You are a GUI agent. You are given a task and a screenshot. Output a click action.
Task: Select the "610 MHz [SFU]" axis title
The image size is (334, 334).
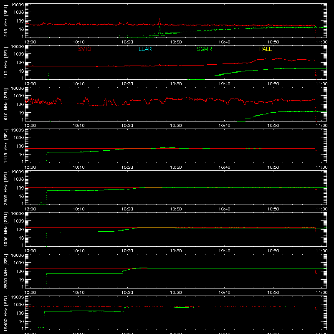point(6,104)
